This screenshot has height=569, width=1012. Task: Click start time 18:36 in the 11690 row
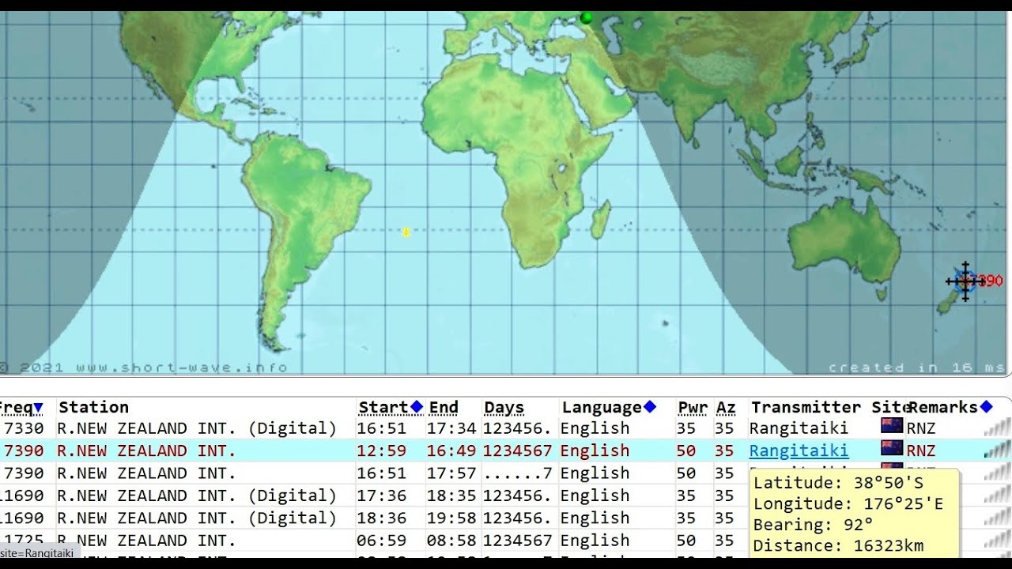click(x=383, y=518)
